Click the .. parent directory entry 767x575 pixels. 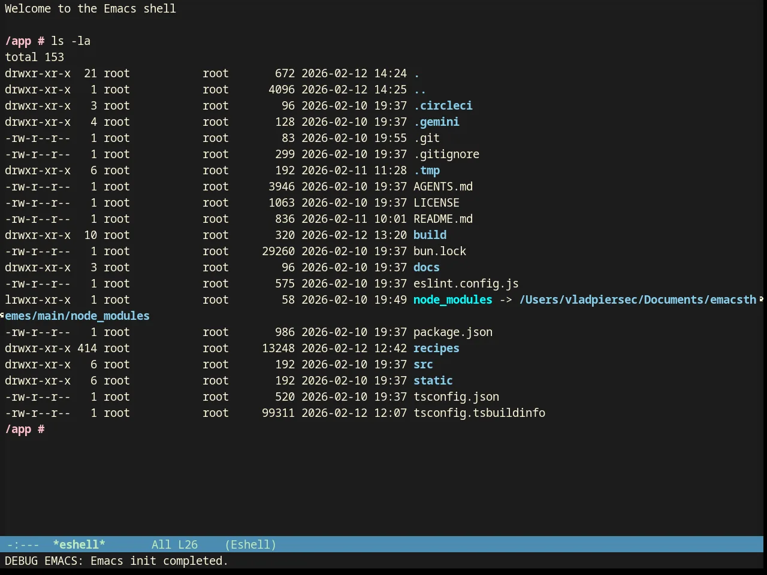(420, 89)
